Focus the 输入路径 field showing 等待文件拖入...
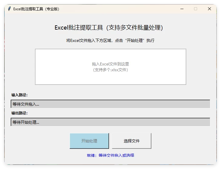The image size is (221, 169). 110,104
